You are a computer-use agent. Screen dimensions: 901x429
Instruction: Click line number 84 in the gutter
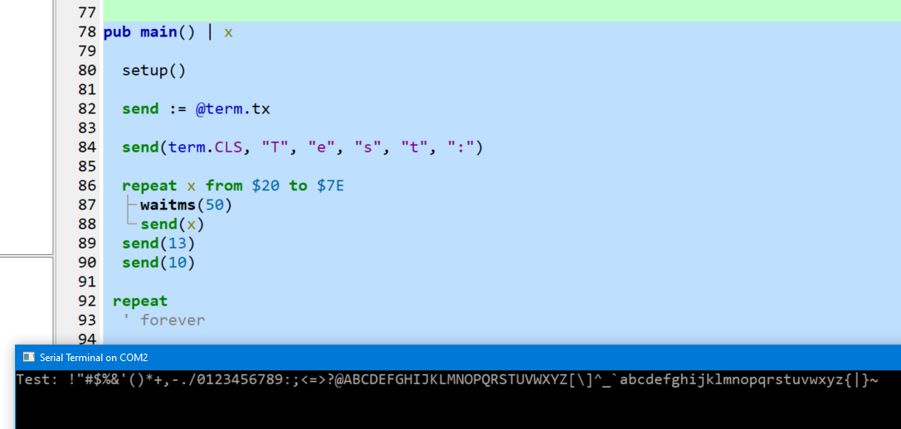point(86,147)
